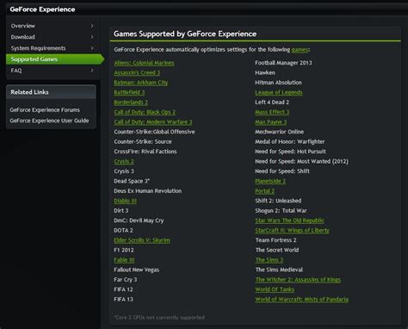The image size is (408, 329).
Task: Open Star Wars The Old Republic link
Action: click(289, 220)
